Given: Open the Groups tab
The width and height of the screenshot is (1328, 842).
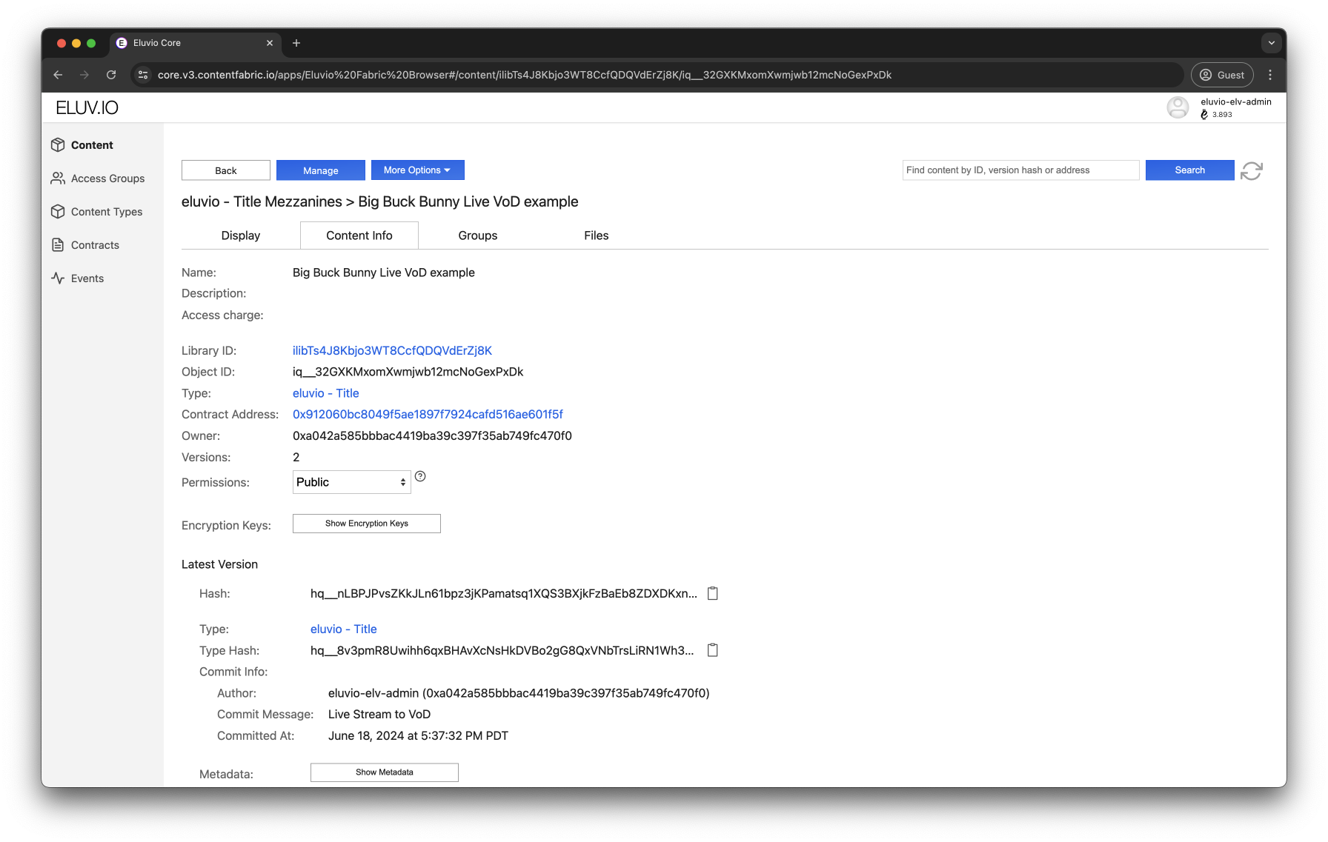Looking at the screenshot, I should [478, 235].
